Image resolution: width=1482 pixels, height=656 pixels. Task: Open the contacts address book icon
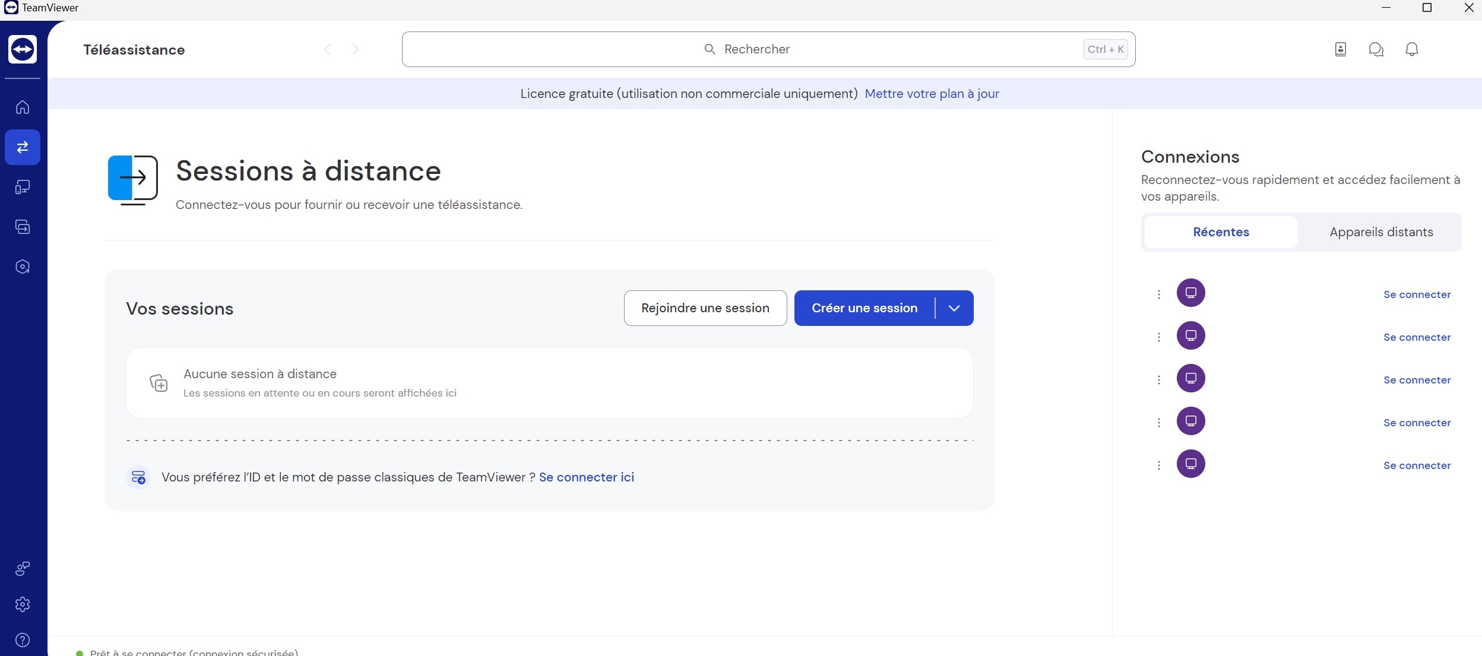(1341, 49)
